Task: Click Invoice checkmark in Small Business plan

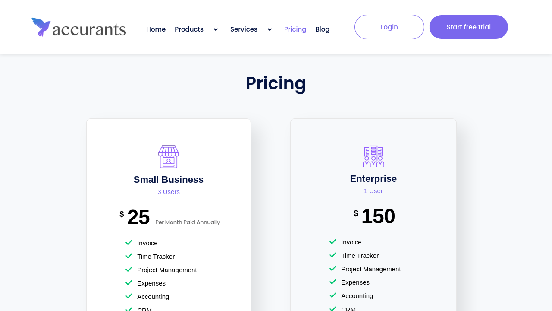Action: [x=129, y=243]
